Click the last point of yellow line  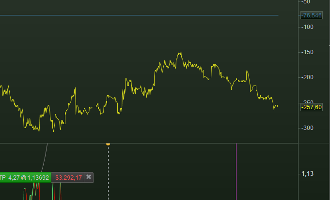[278, 107]
